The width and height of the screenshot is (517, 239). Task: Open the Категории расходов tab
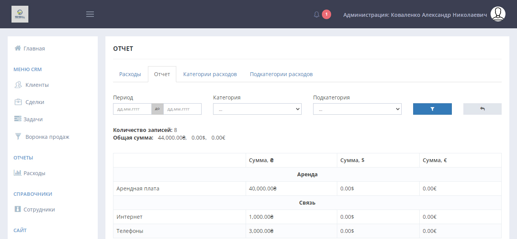pyautogui.click(x=210, y=74)
